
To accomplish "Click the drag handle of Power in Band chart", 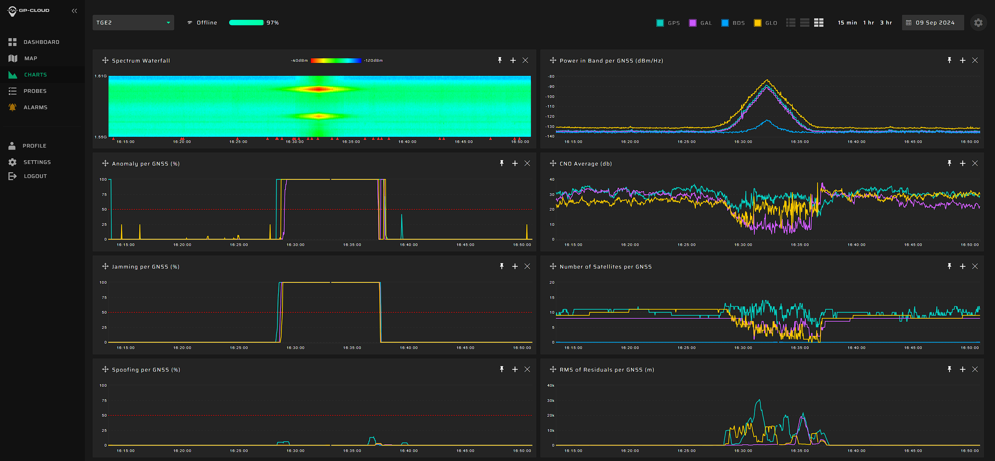I will (553, 60).
